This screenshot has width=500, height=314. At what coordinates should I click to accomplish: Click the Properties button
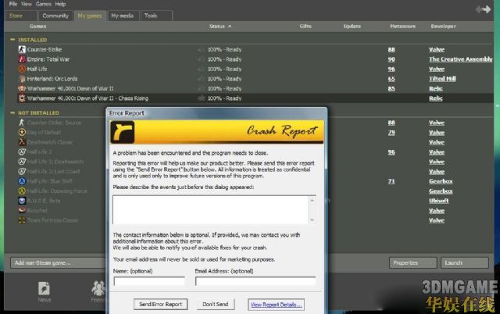click(x=412, y=262)
